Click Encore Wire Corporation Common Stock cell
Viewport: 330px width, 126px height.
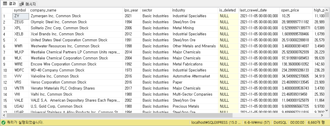[76, 64]
